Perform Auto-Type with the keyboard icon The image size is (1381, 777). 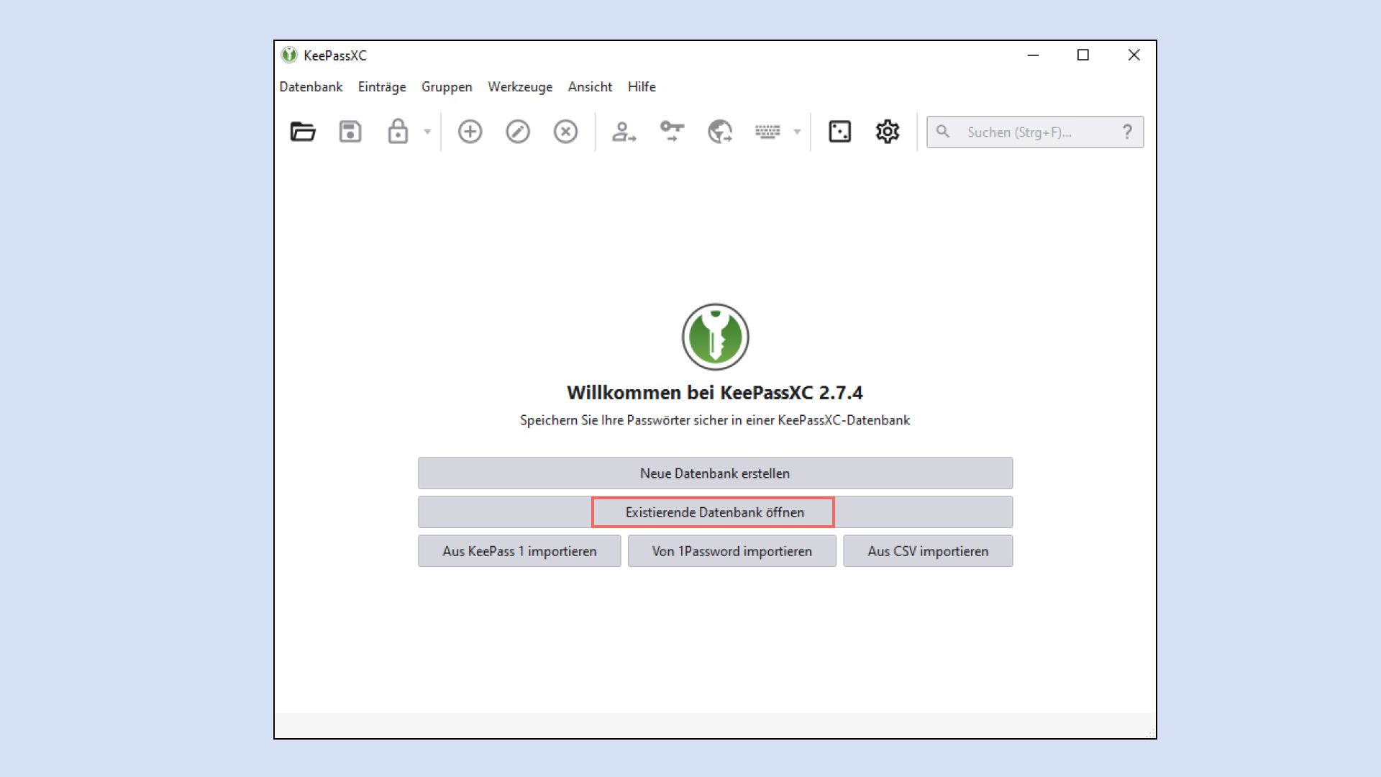pos(770,132)
